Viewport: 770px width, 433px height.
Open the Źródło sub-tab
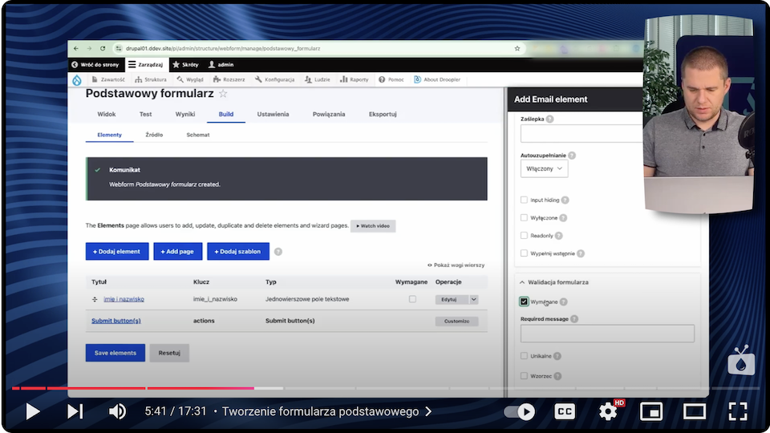click(x=154, y=135)
